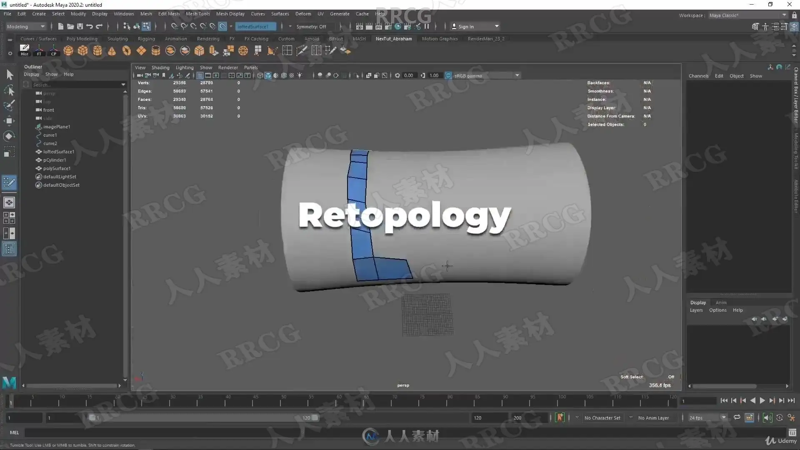The image size is (800, 450).
Task: Open viewport Shading menu
Action: (x=160, y=67)
